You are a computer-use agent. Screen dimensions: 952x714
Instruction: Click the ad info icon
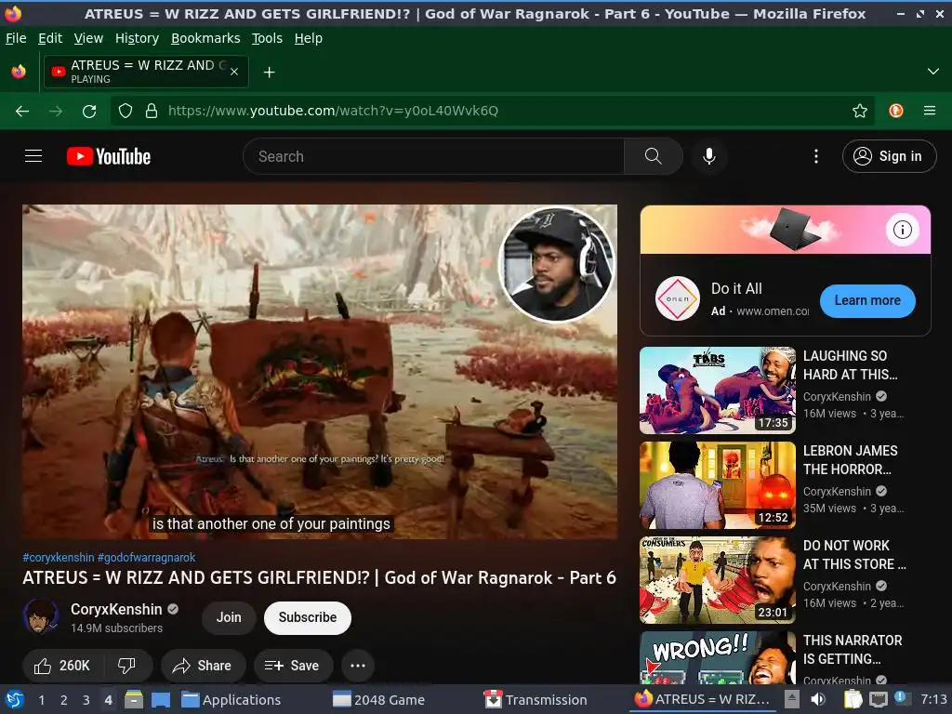coord(902,230)
